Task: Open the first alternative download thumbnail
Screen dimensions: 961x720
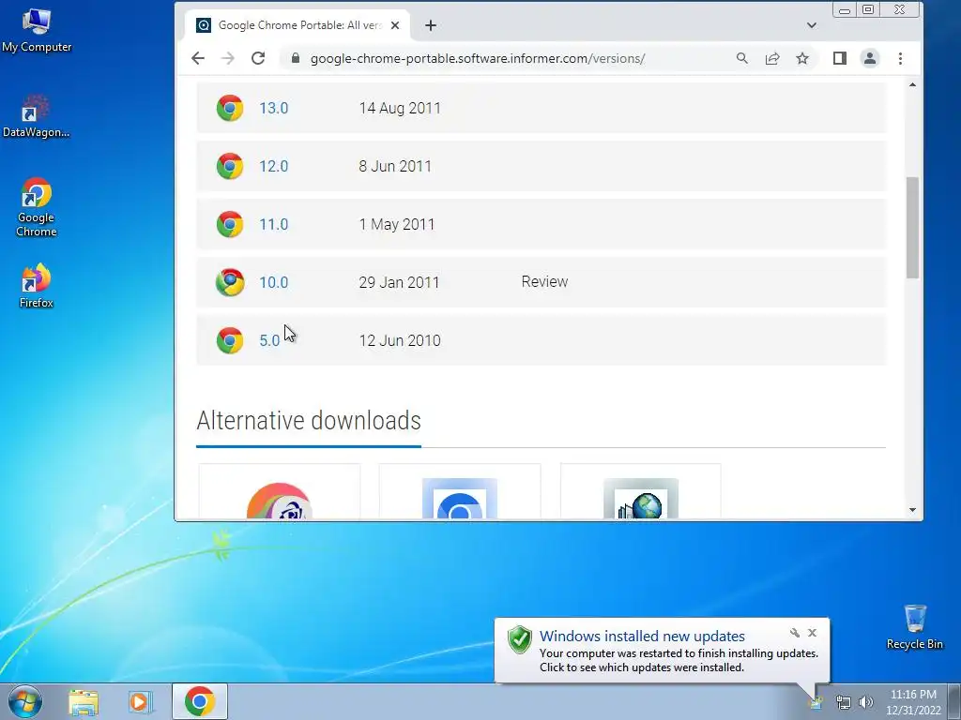Action: [x=280, y=501]
